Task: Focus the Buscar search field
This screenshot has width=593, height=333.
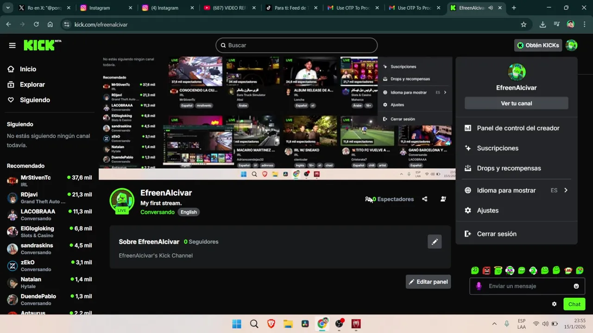Action: 296,45
